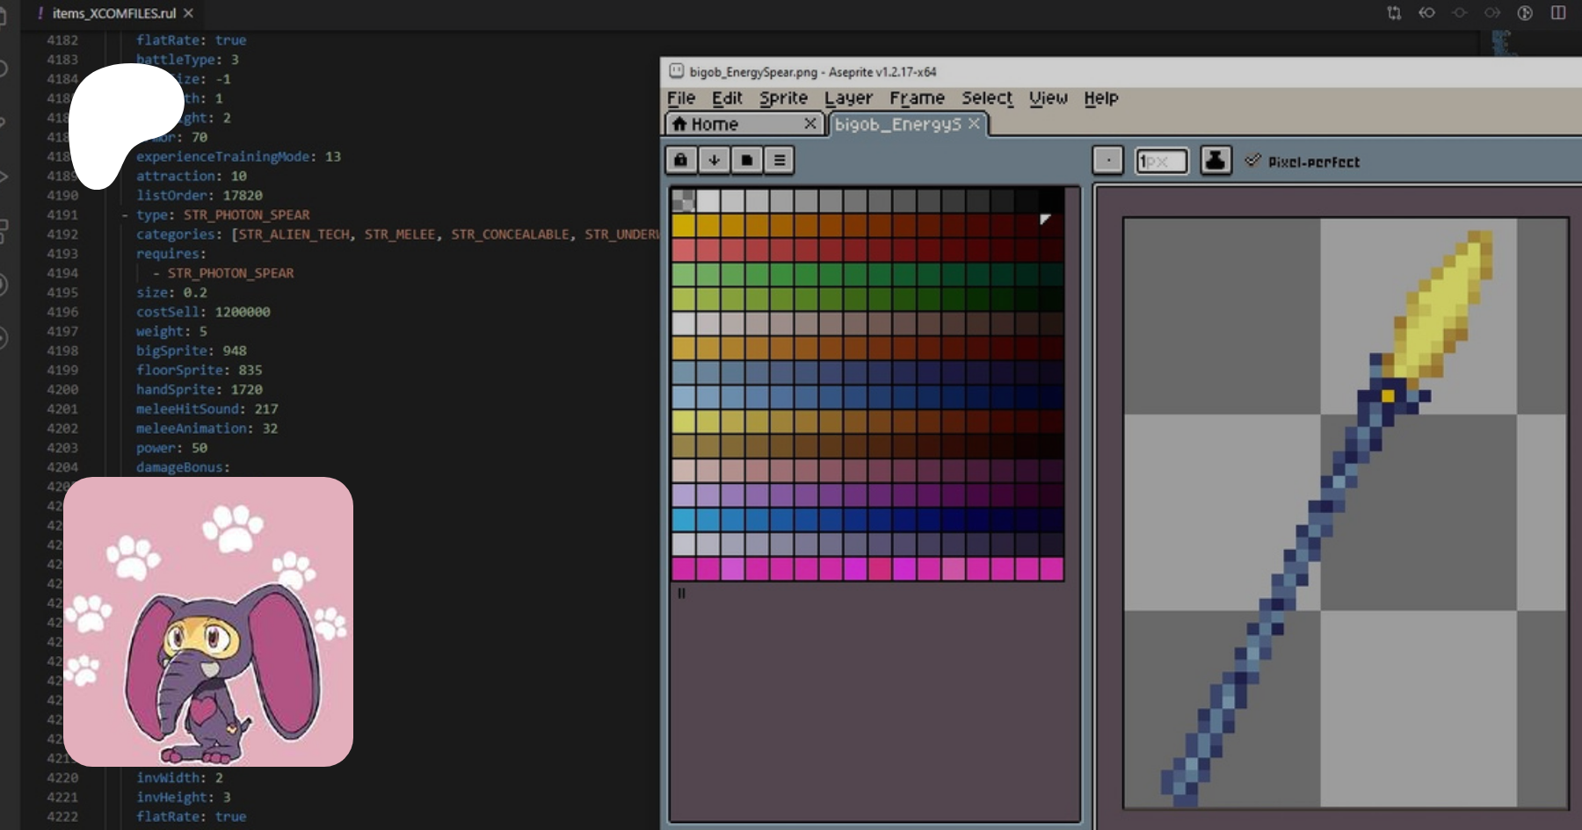The height and width of the screenshot is (830, 1582).
Task: Click the go to next change icon
Action: 1492,12
